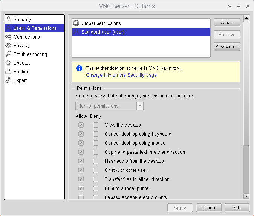Click the Users & Permissions person icon

8,28
